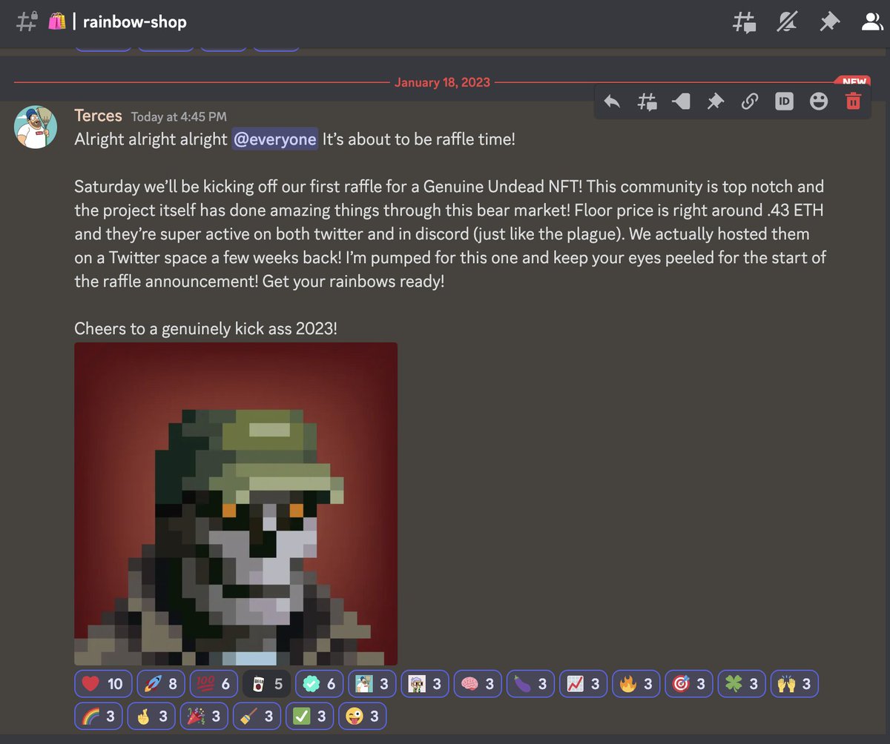Image resolution: width=890 pixels, height=744 pixels.
Task: Open Terces's profile avatar
Action: point(36,127)
